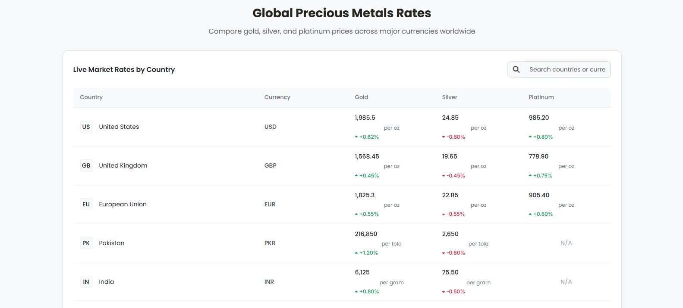Viewport: 683px width, 308px height.
Task: Click in the search countries input field
Action: (x=567, y=69)
